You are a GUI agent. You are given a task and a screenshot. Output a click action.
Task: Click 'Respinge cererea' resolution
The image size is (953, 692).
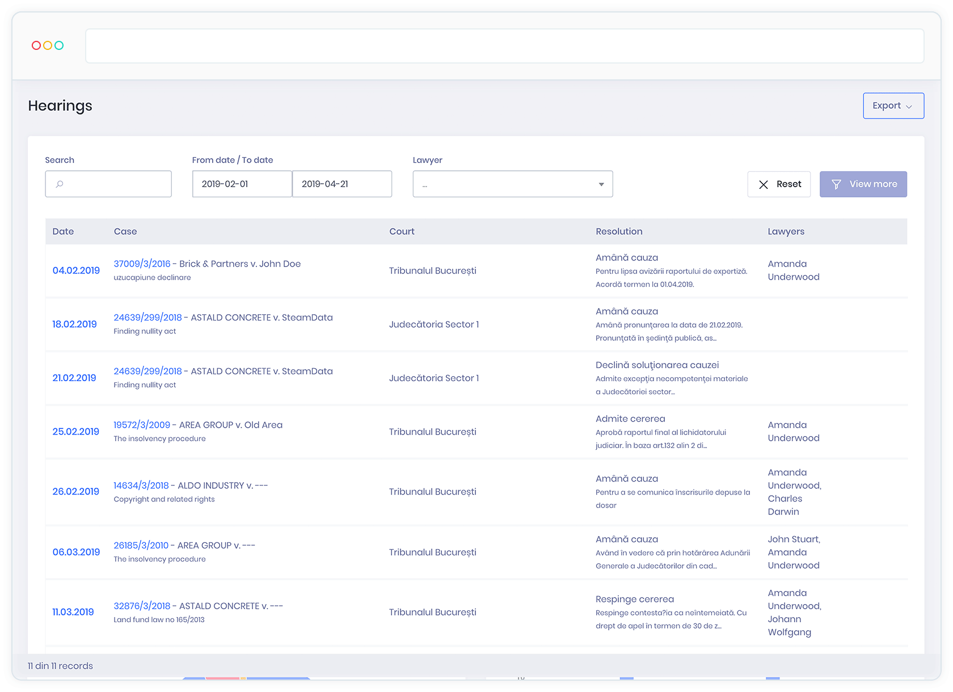635,599
